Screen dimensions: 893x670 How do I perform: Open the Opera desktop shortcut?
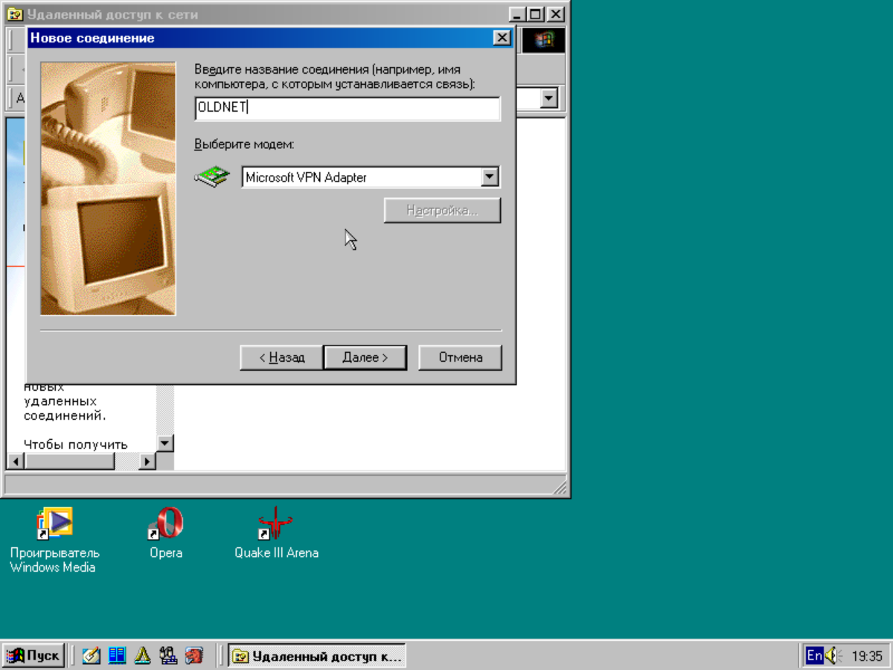pos(165,525)
